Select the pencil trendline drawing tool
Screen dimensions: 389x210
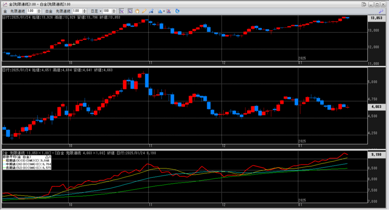[x=144, y=11]
